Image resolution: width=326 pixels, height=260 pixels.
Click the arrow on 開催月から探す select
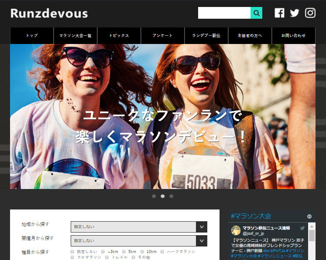click(202, 241)
